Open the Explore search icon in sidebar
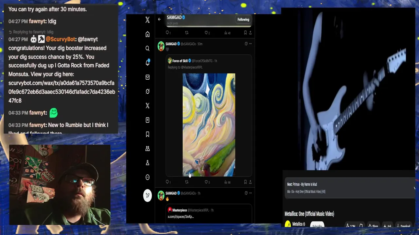Screen dimensions: 419x235 147,48
